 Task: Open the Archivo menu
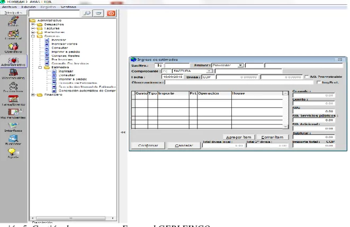click(9, 7)
